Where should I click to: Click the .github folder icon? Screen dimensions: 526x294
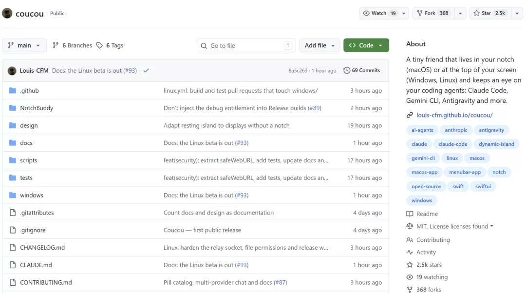[x=12, y=90]
